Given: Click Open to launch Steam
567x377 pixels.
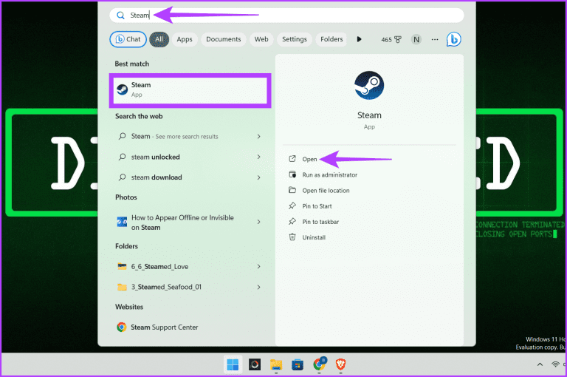Looking at the screenshot, I should coord(309,159).
